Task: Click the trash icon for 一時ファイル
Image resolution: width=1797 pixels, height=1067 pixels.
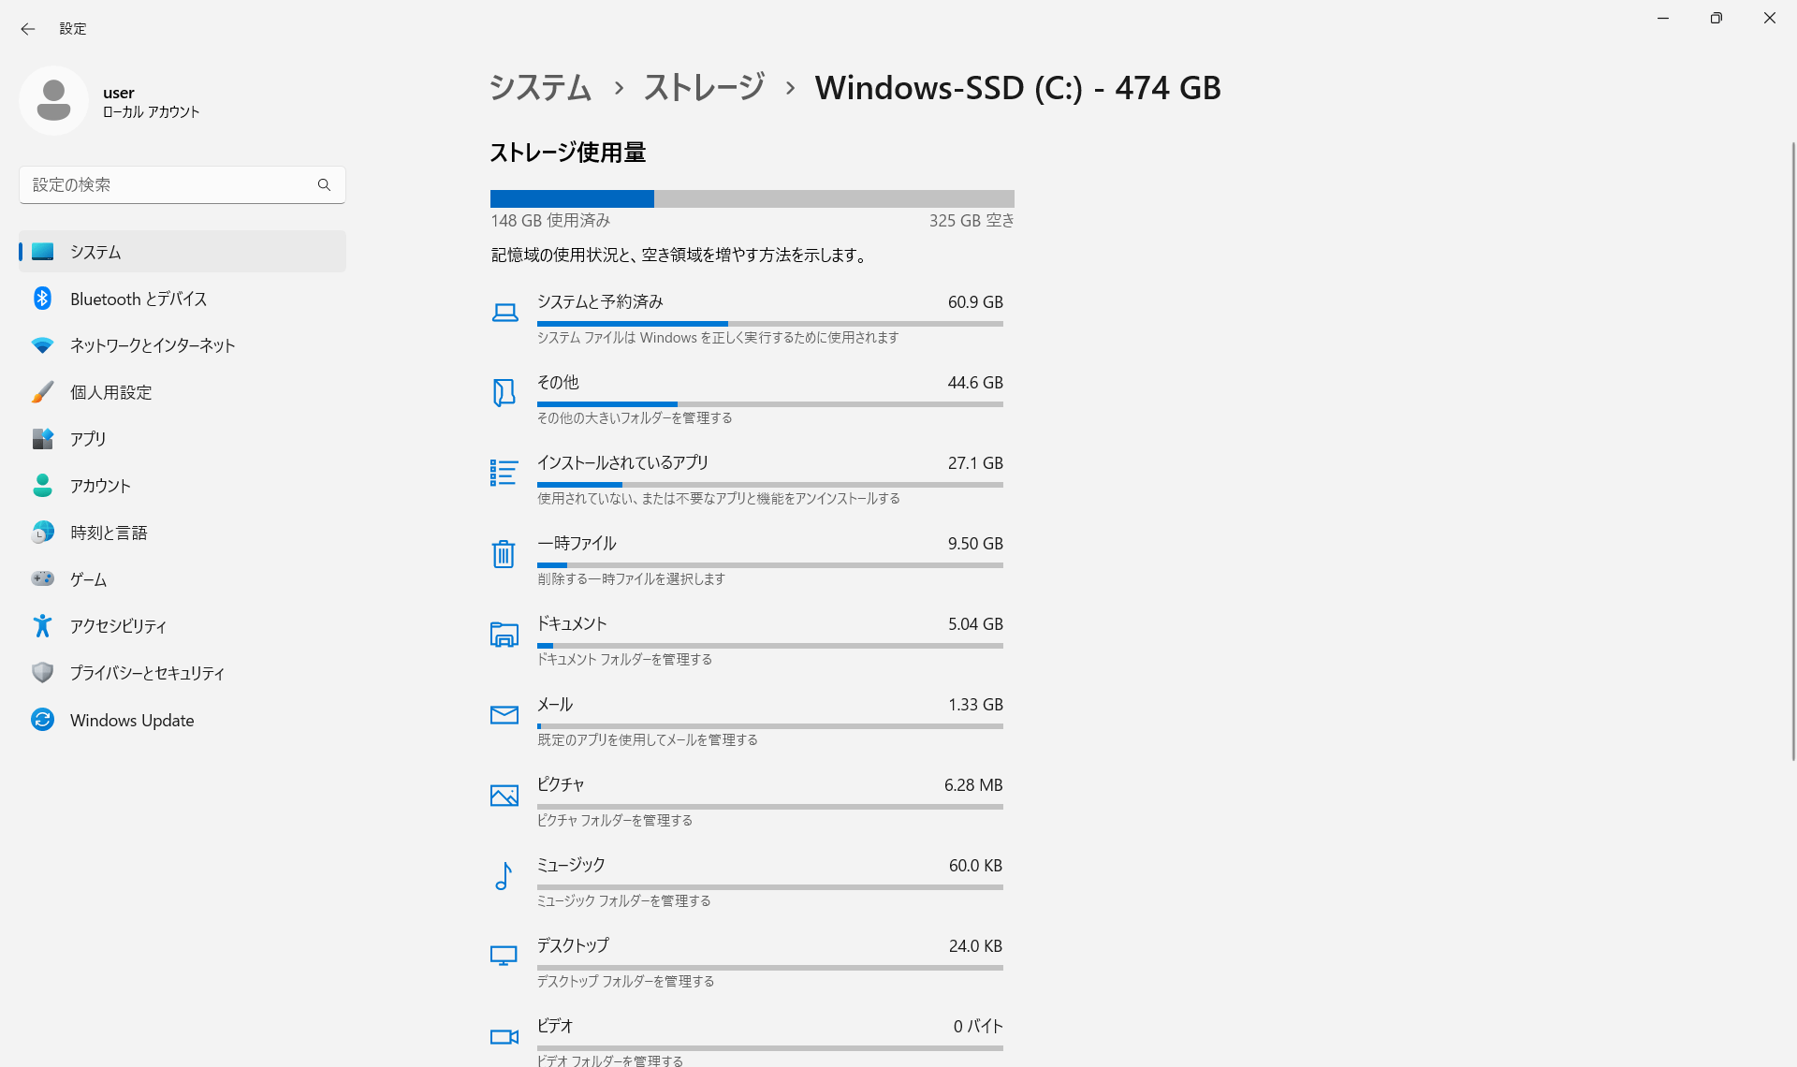Action: pos(504,554)
